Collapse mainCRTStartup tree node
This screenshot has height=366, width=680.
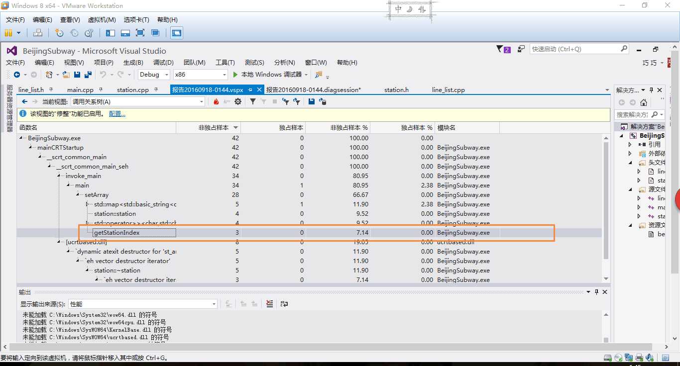pyautogui.click(x=31, y=148)
